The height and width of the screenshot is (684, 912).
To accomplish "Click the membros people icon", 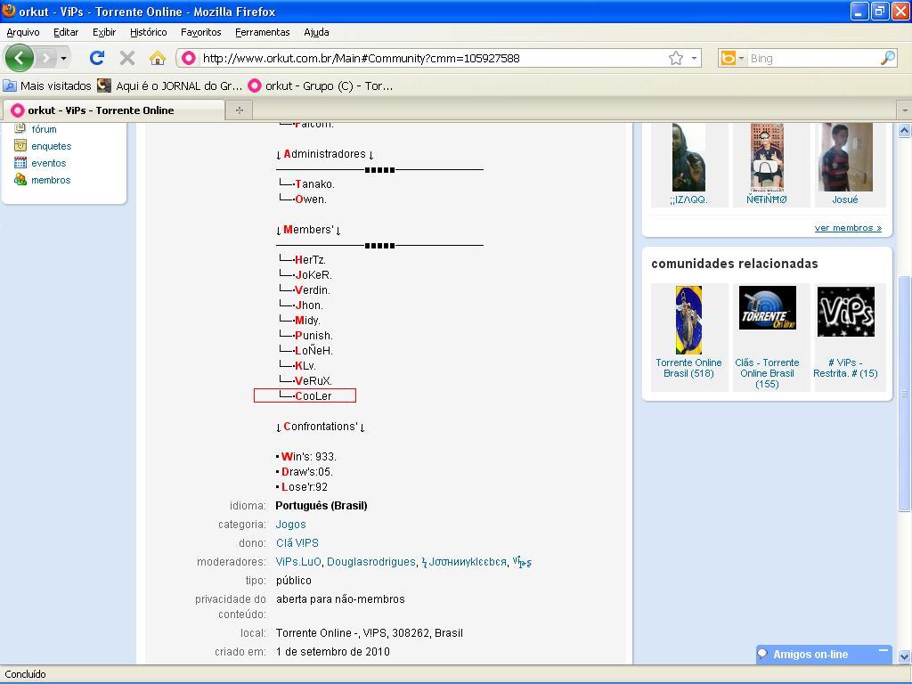I will (20, 179).
